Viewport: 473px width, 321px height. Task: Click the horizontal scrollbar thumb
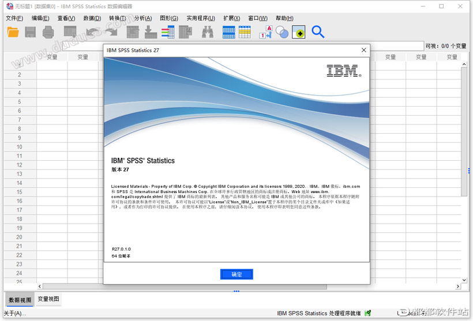185,286
